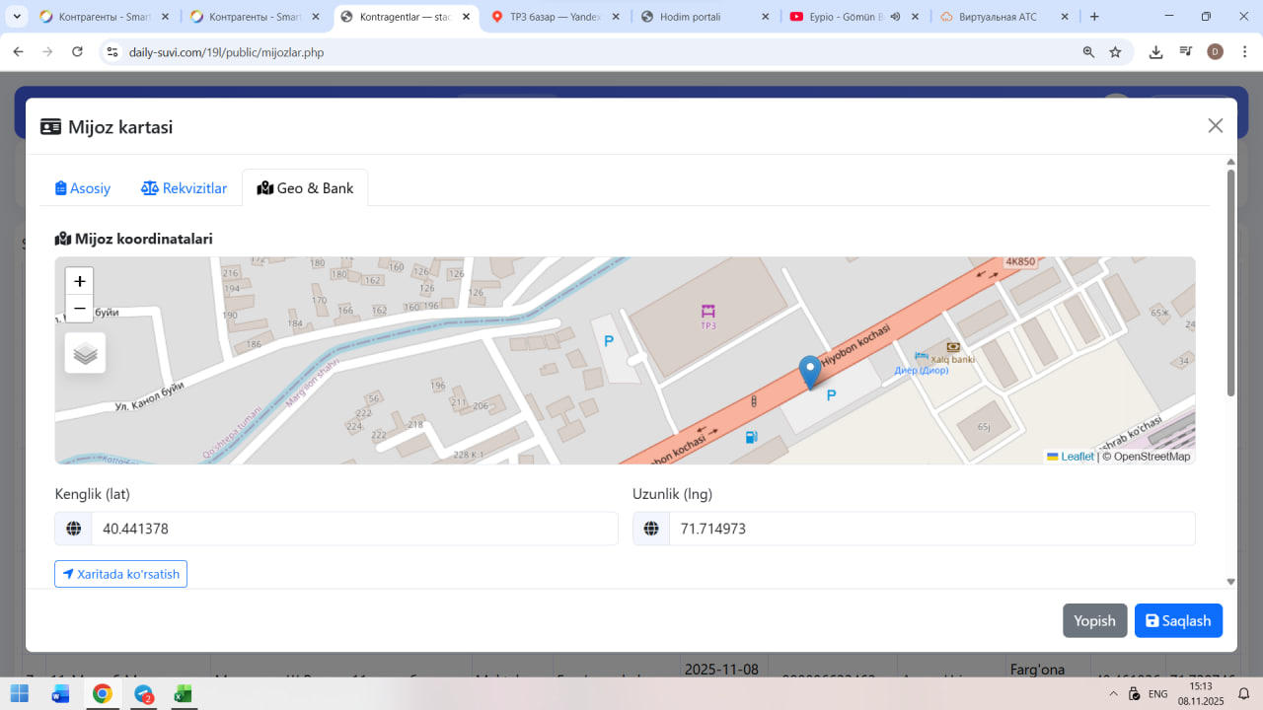Focus the Kenglik (lat) input field

(x=353, y=529)
